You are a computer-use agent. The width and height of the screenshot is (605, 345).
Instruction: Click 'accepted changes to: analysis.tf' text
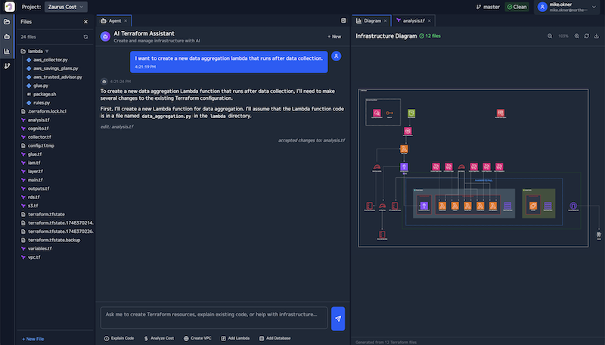click(312, 141)
